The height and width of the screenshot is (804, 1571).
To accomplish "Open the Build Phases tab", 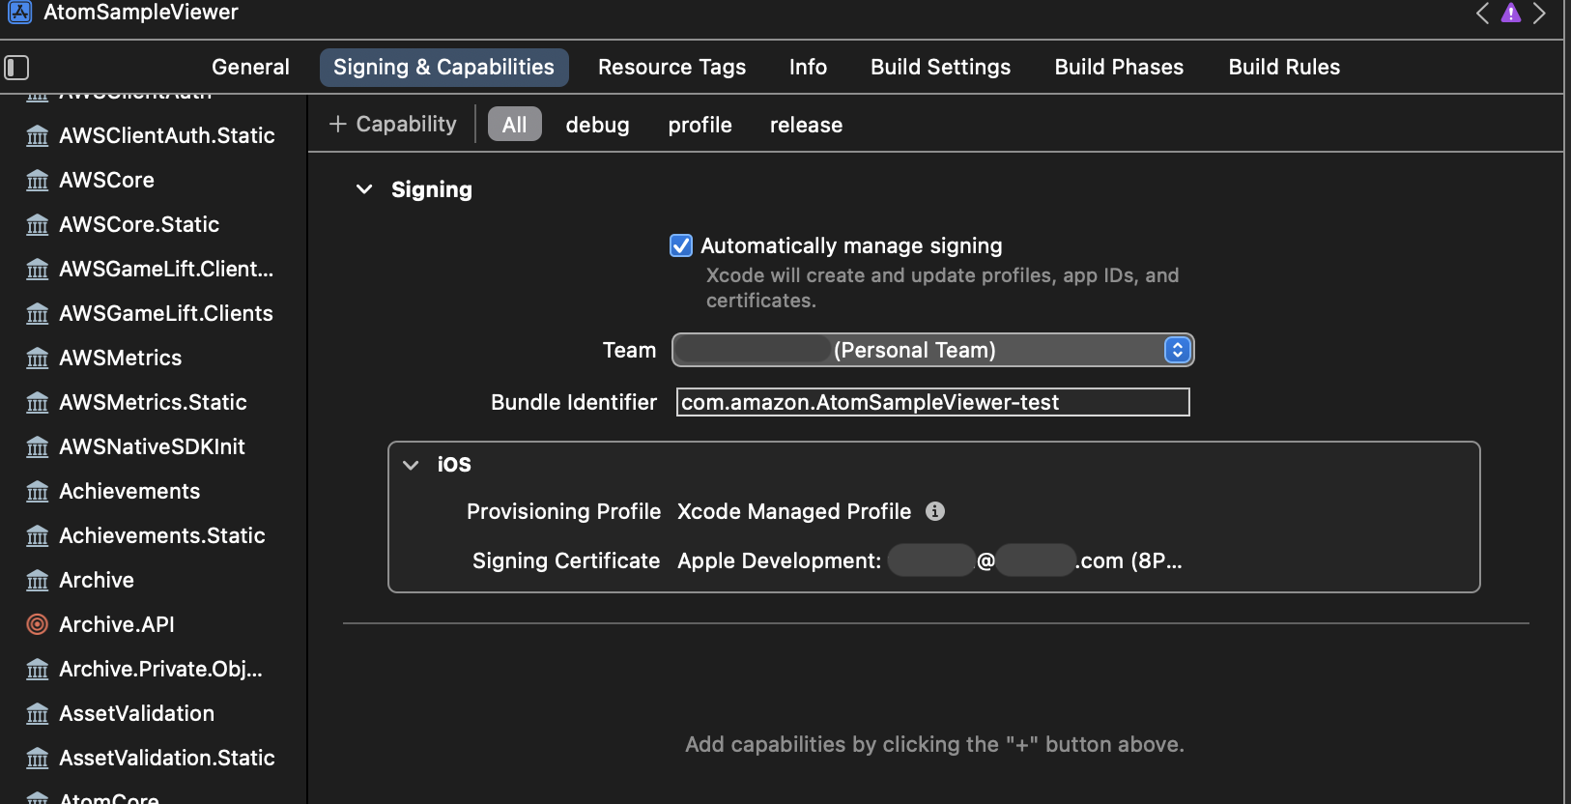I will point(1119,67).
